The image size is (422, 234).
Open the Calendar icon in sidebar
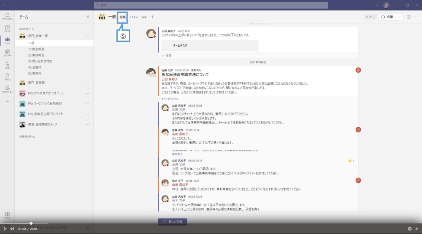click(x=7, y=53)
